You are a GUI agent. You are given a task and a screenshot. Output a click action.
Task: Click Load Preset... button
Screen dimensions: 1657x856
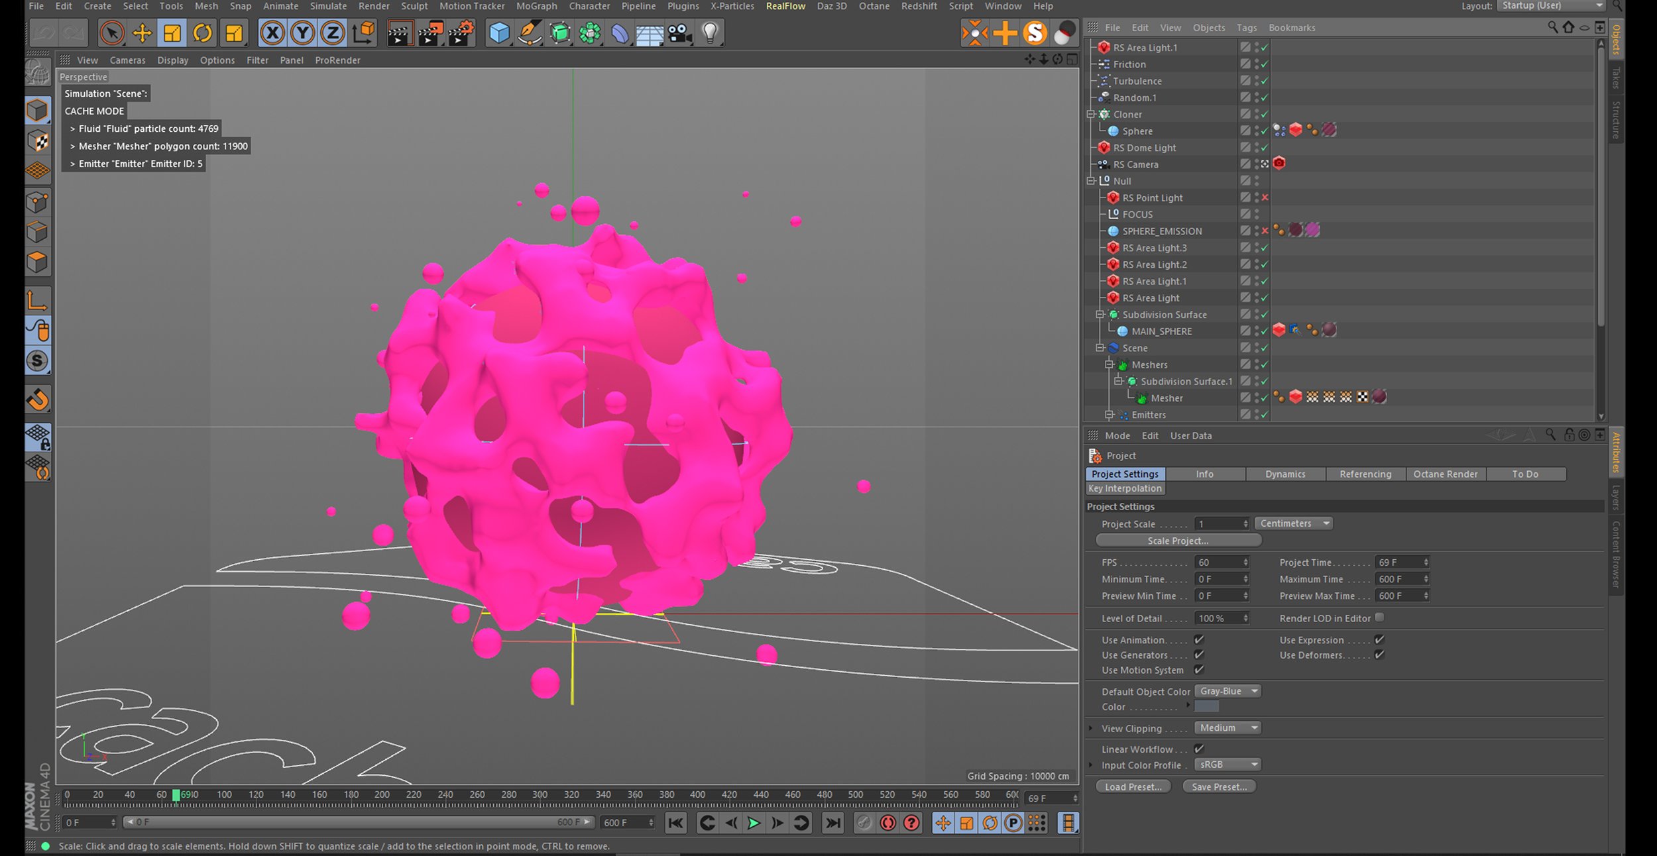click(x=1133, y=786)
